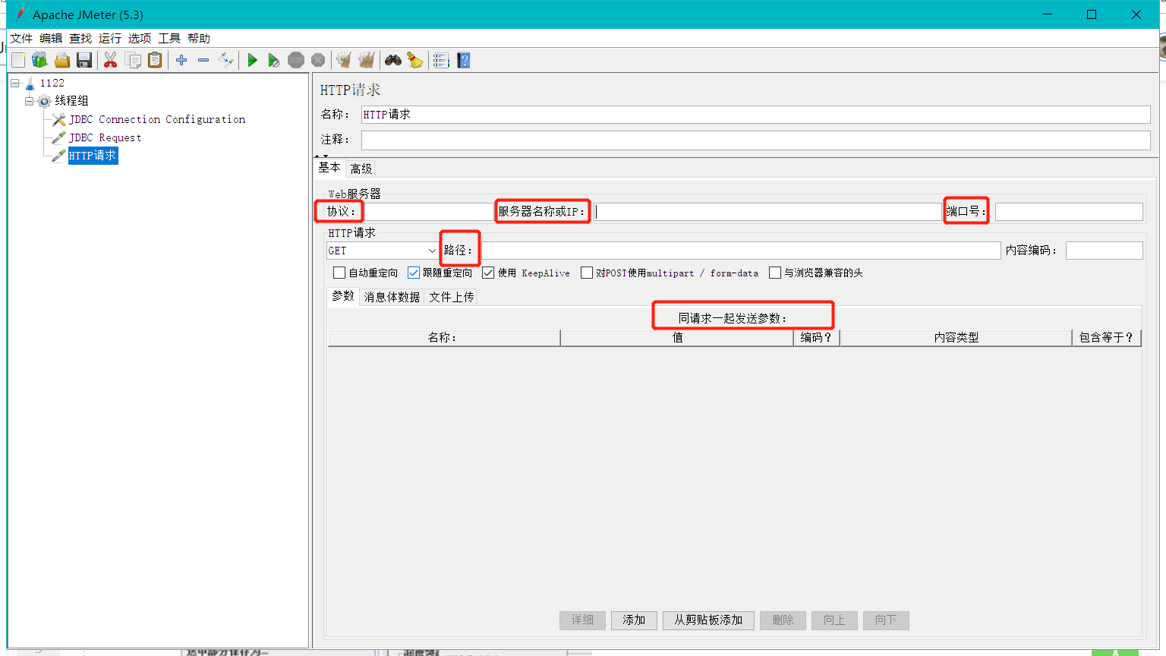Collapse all nodes with minus icon
Viewport: 1166px width, 656px height.
point(203,60)
